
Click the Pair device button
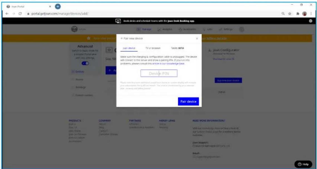point(189,102)
